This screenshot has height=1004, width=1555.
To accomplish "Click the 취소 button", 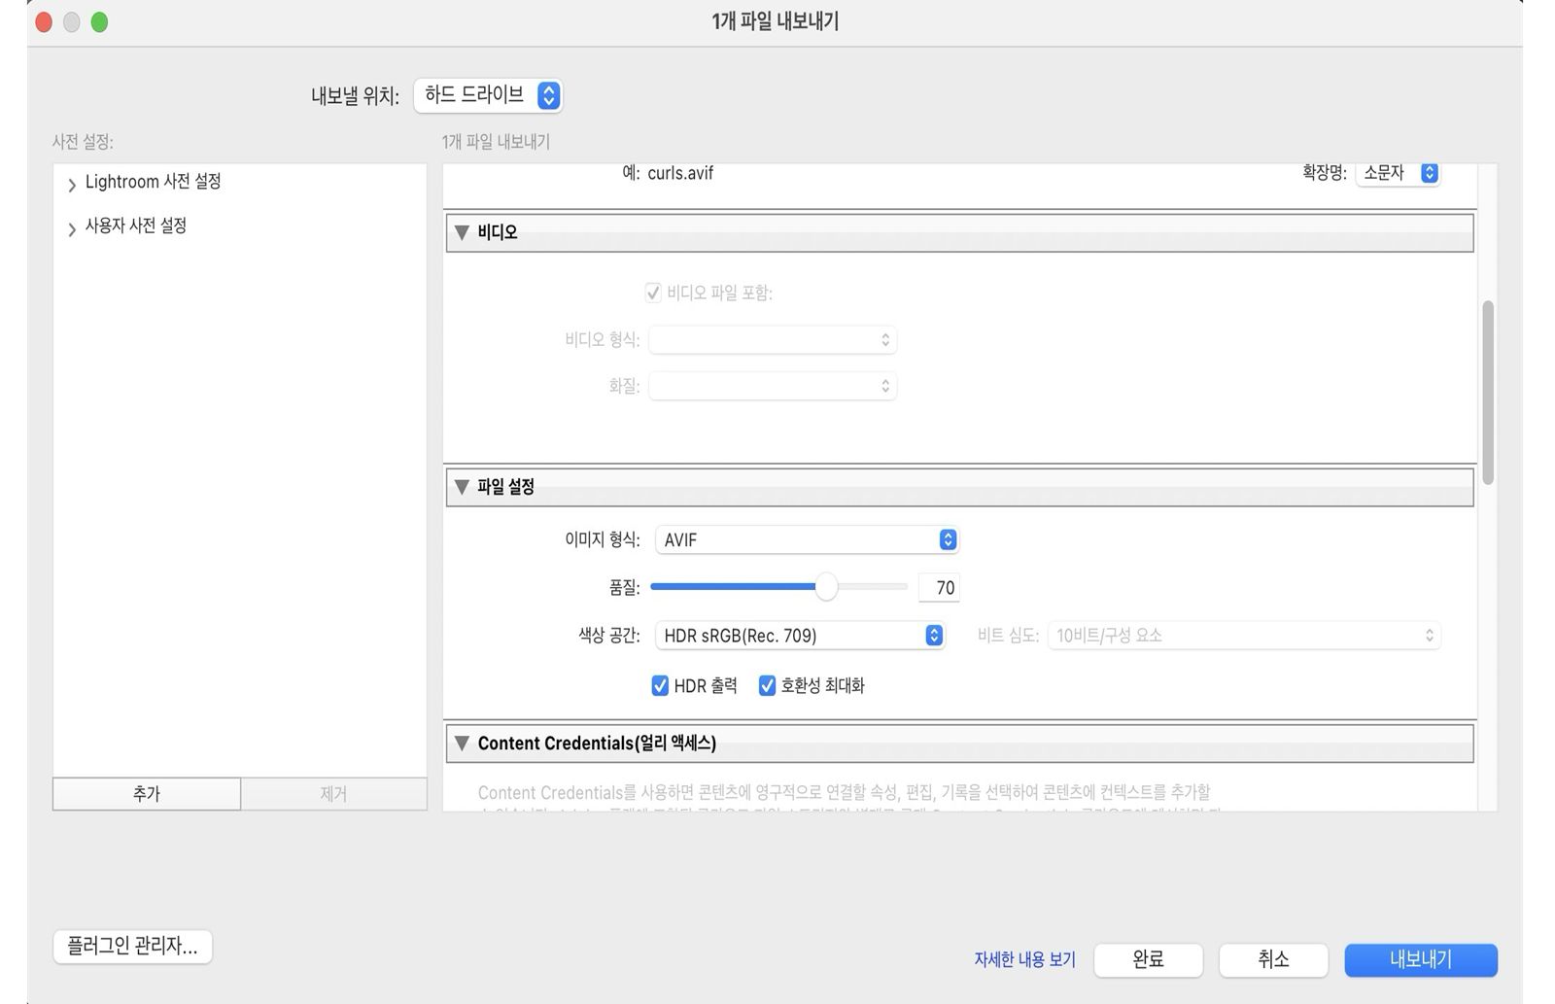I will tap(1273, 960).
